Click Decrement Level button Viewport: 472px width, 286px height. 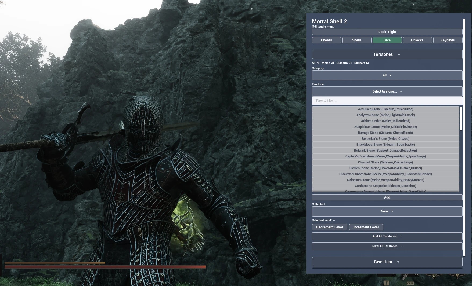[329, 227]
